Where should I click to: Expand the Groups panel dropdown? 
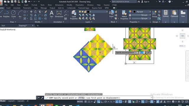pos(156,22)
